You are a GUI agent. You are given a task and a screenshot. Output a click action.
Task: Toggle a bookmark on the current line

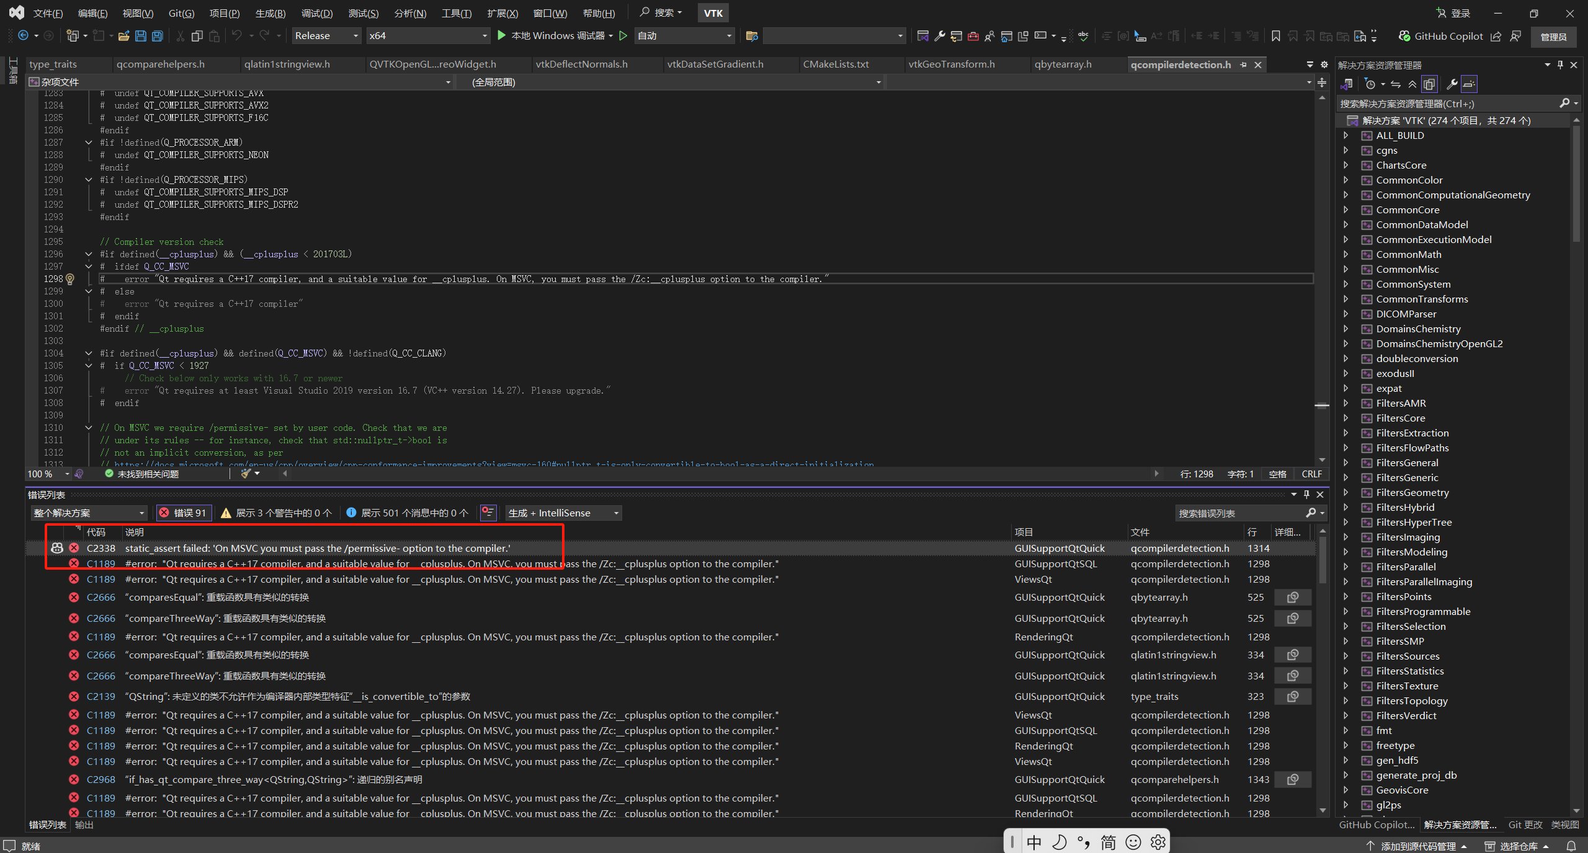click(x=1275, y=36)
